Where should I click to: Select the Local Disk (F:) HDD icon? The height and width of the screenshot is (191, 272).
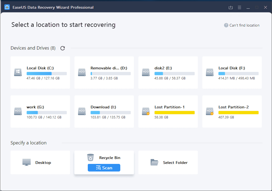click(210, 72)
